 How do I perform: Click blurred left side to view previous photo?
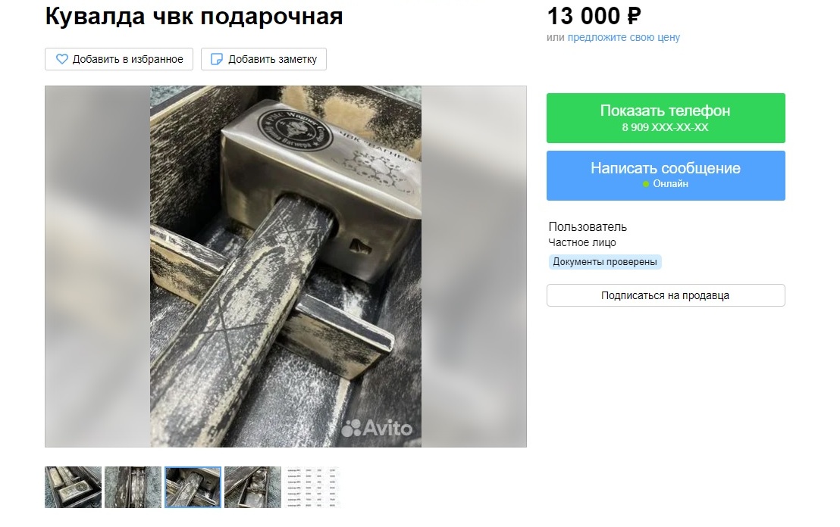coord(98,267)
